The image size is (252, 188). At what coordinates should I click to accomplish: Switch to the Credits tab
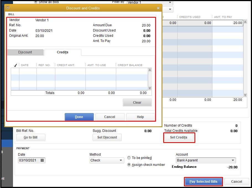click(63, 52)
